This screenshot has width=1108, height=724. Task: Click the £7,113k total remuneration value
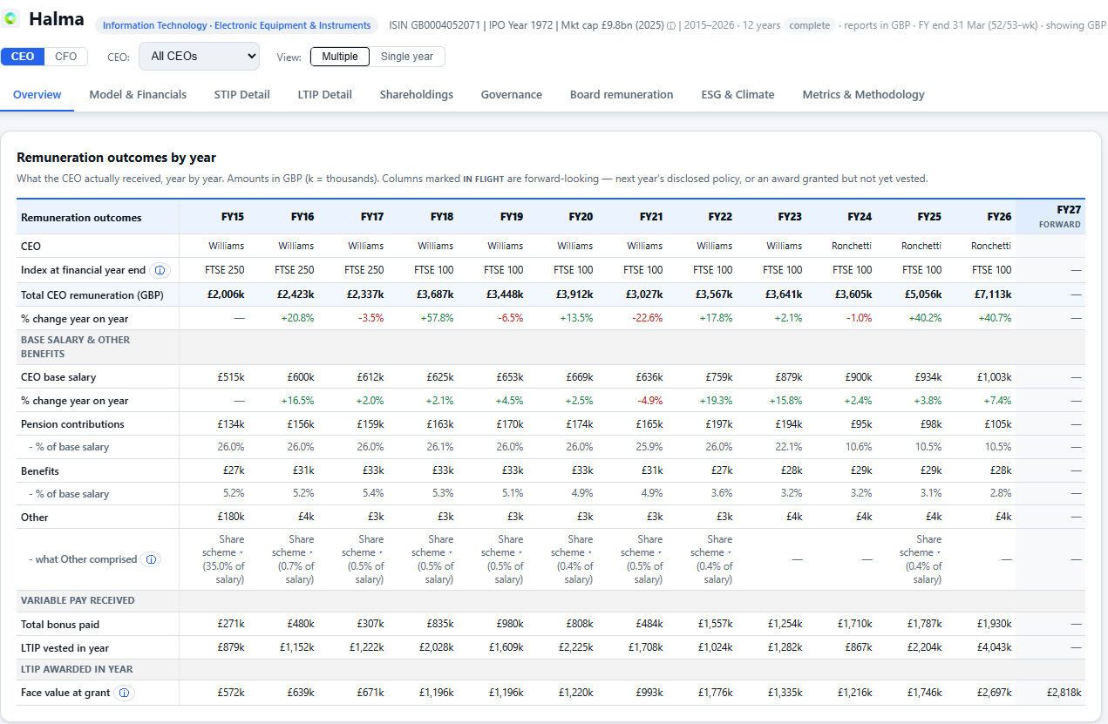click(x=991, y=294)
